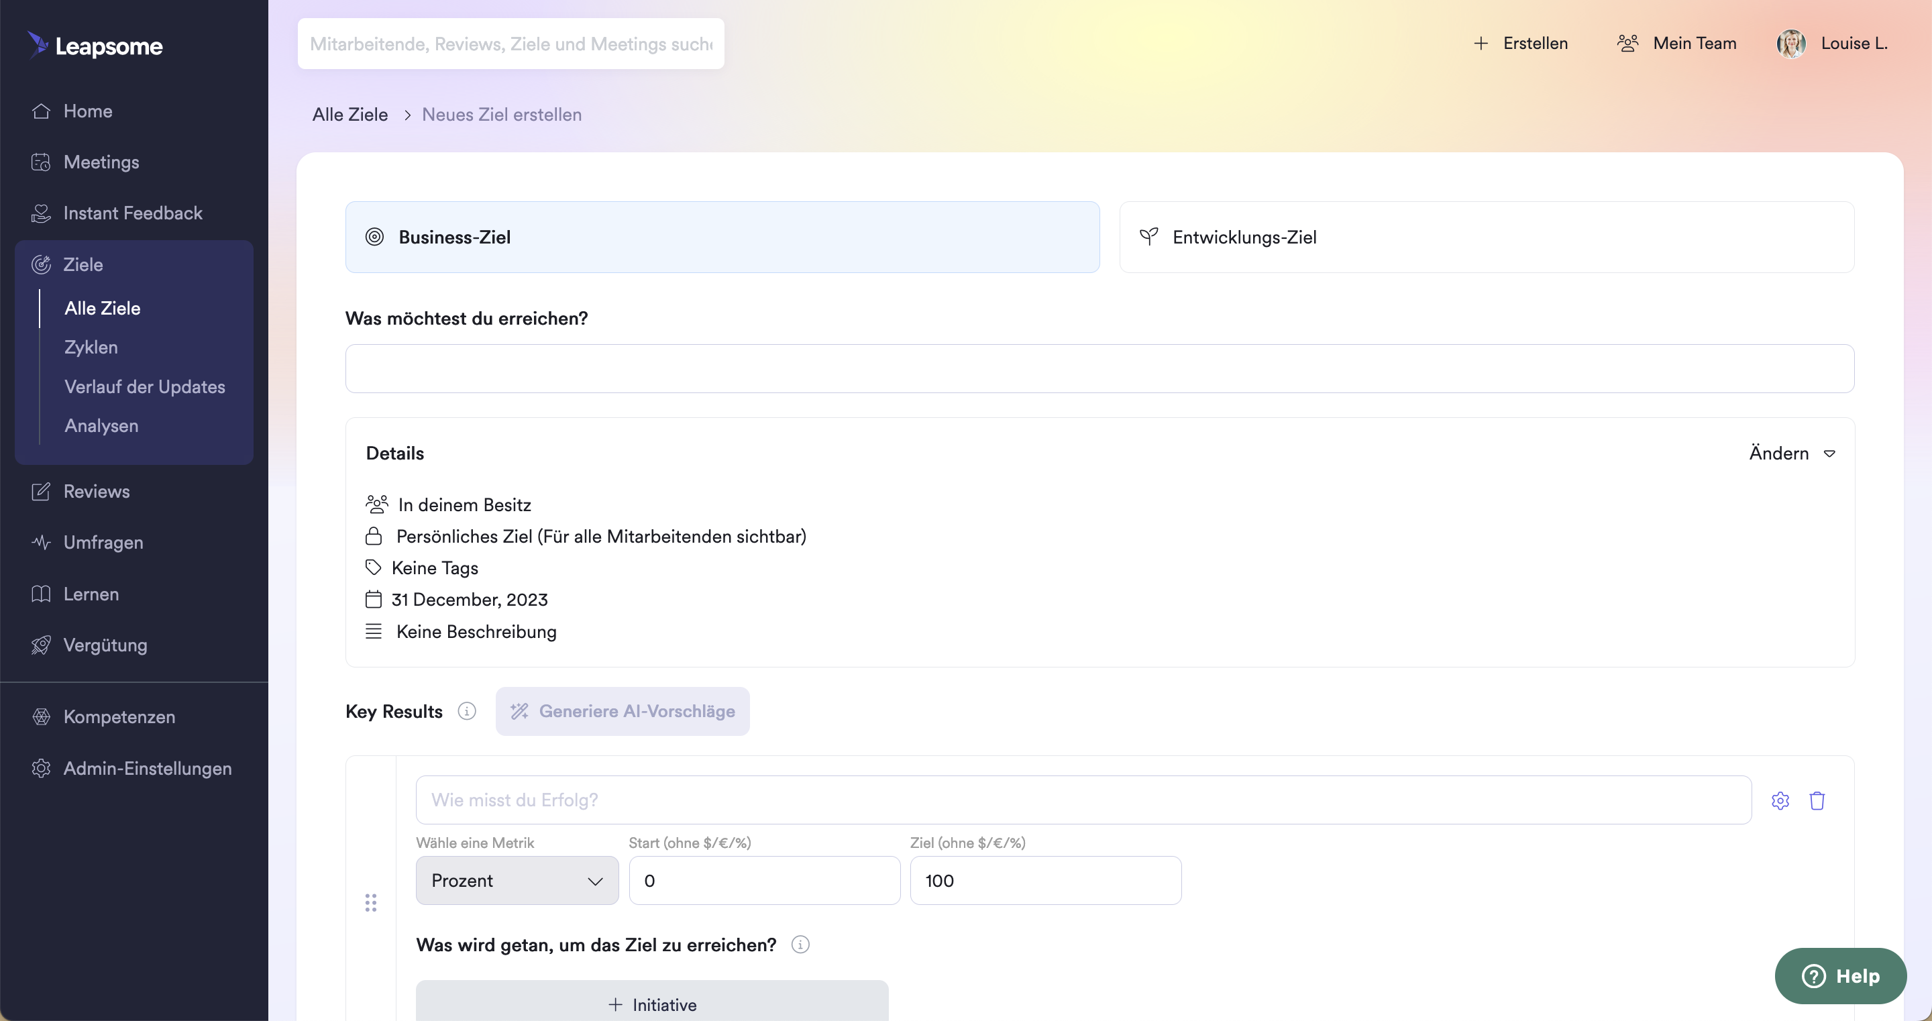1932x1021 pixels.
Task: Focus 'Was möchtest du erreichen?' input
Action: click(x=1099, y=368)
